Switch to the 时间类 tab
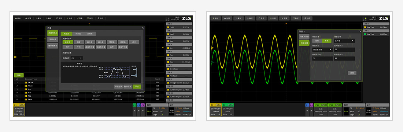This screenshot has height=132, width=403. coord(78,34)
